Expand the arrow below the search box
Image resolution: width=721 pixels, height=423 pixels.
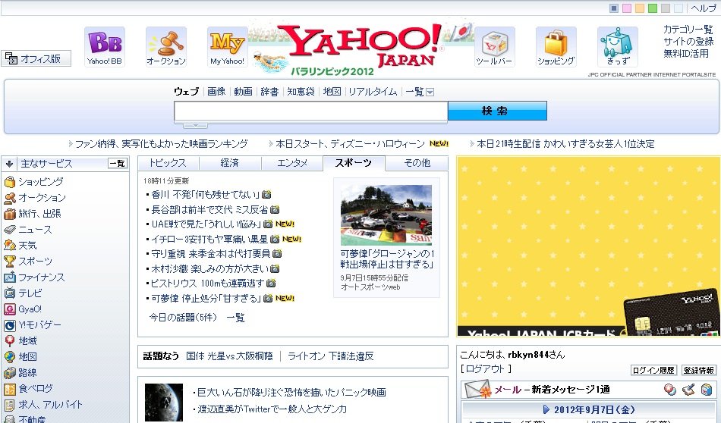(x=195, y=125)
